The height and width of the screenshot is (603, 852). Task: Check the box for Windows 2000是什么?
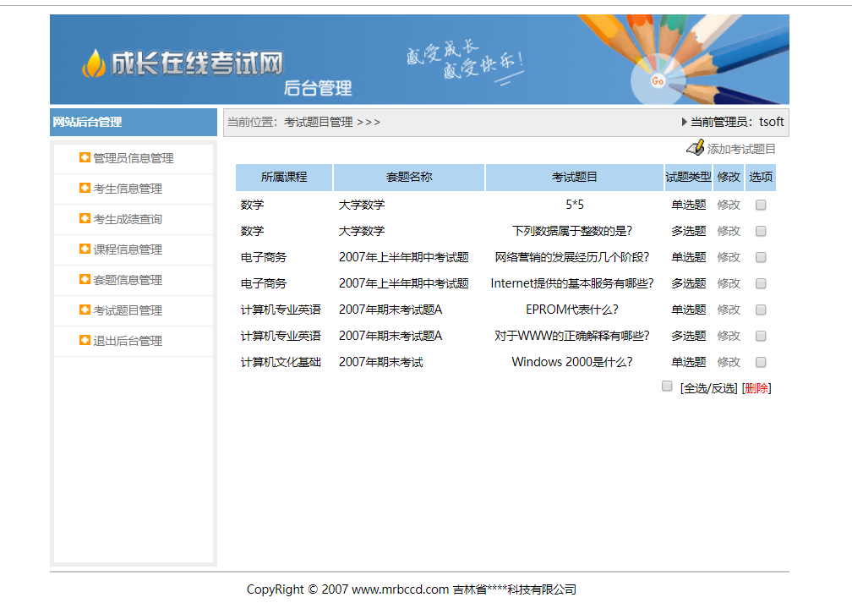coord(761,362)
